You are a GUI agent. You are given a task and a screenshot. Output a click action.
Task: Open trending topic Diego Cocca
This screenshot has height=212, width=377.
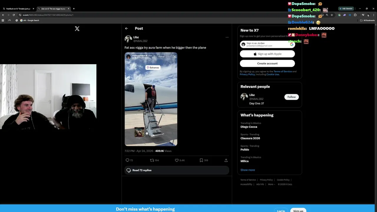pyautogui.click(x=249, y=127)
